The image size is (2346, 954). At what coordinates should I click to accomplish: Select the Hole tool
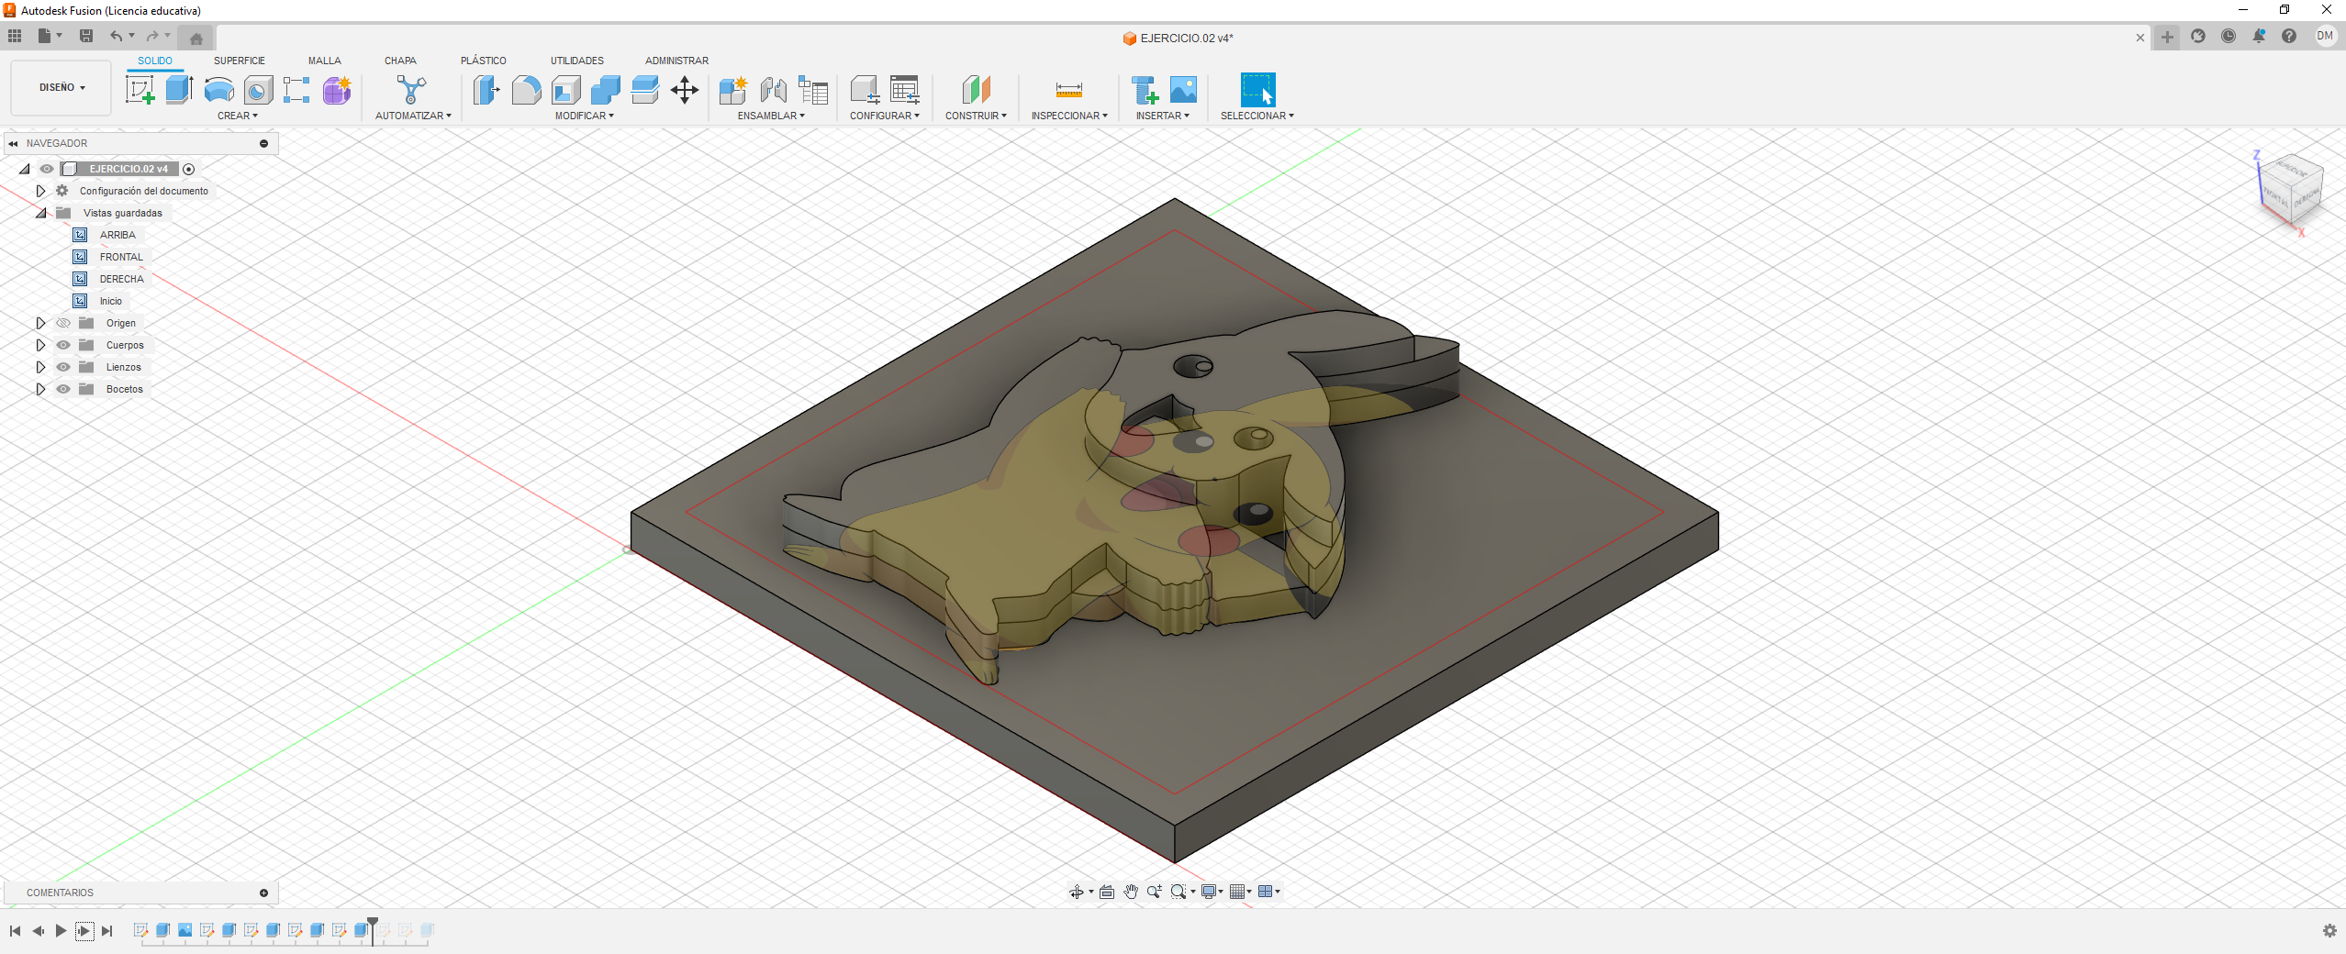[x=258, y=90]
